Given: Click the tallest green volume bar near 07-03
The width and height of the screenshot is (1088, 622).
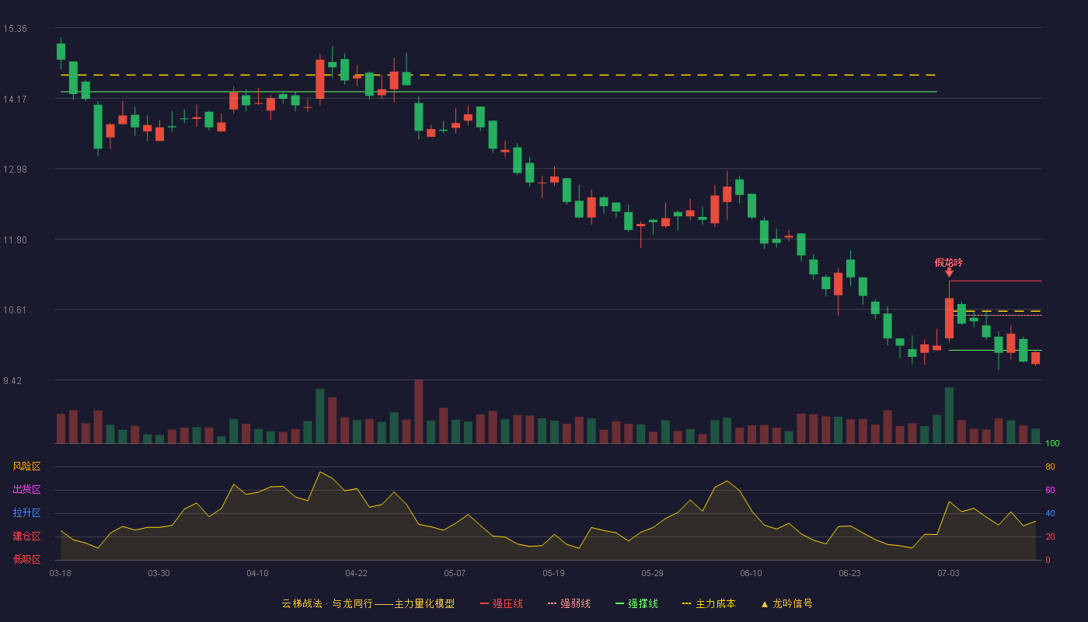Looking at the screenshot, I should [949, 415].
